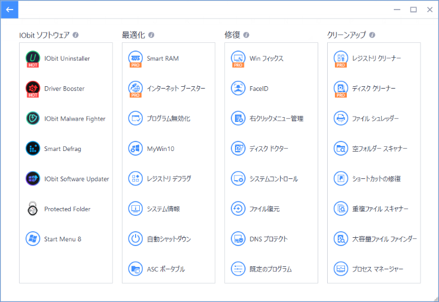The width and height of the screenshot is (439, 302).
Task: Open 重複ファイル スキャナー icon
Action: pos(341,209)
